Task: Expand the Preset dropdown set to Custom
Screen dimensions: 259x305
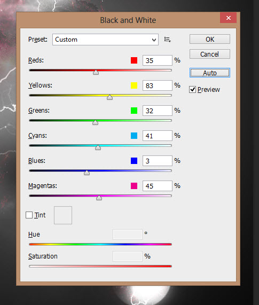Action: (x=105, y=40)
